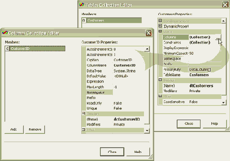
Task: Close the Tables Collection Editor window
Action: [225, 5]
